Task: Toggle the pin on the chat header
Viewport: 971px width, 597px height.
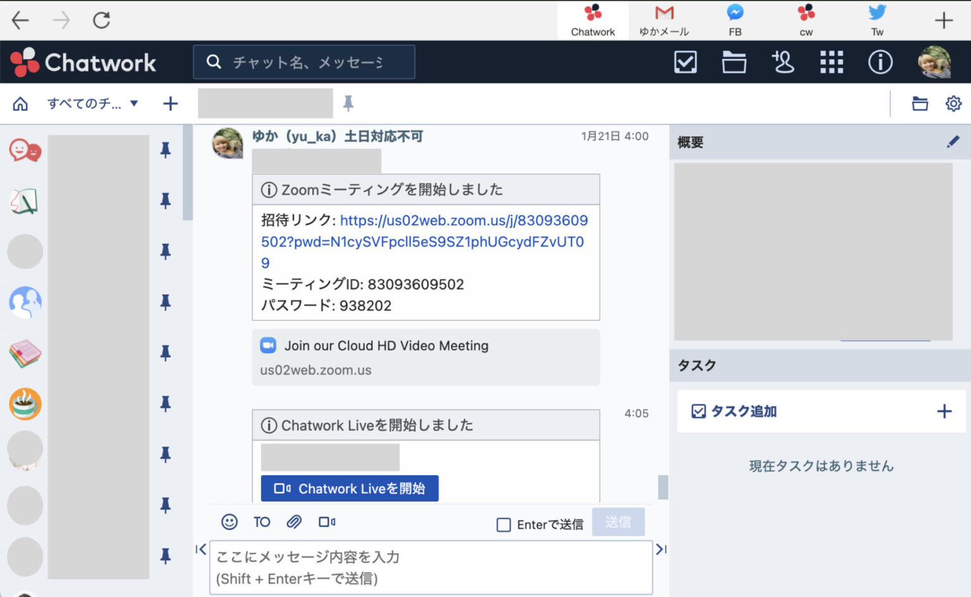Action: point(348,103)
